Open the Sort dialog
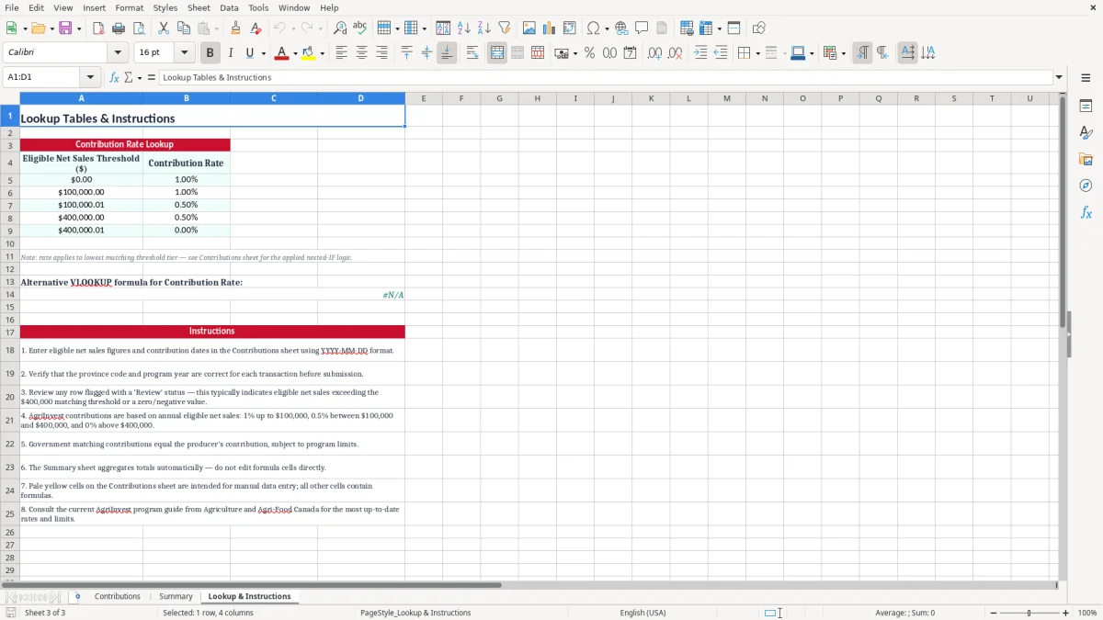The width and height of the screenshot is (1103, 620). 443,28
